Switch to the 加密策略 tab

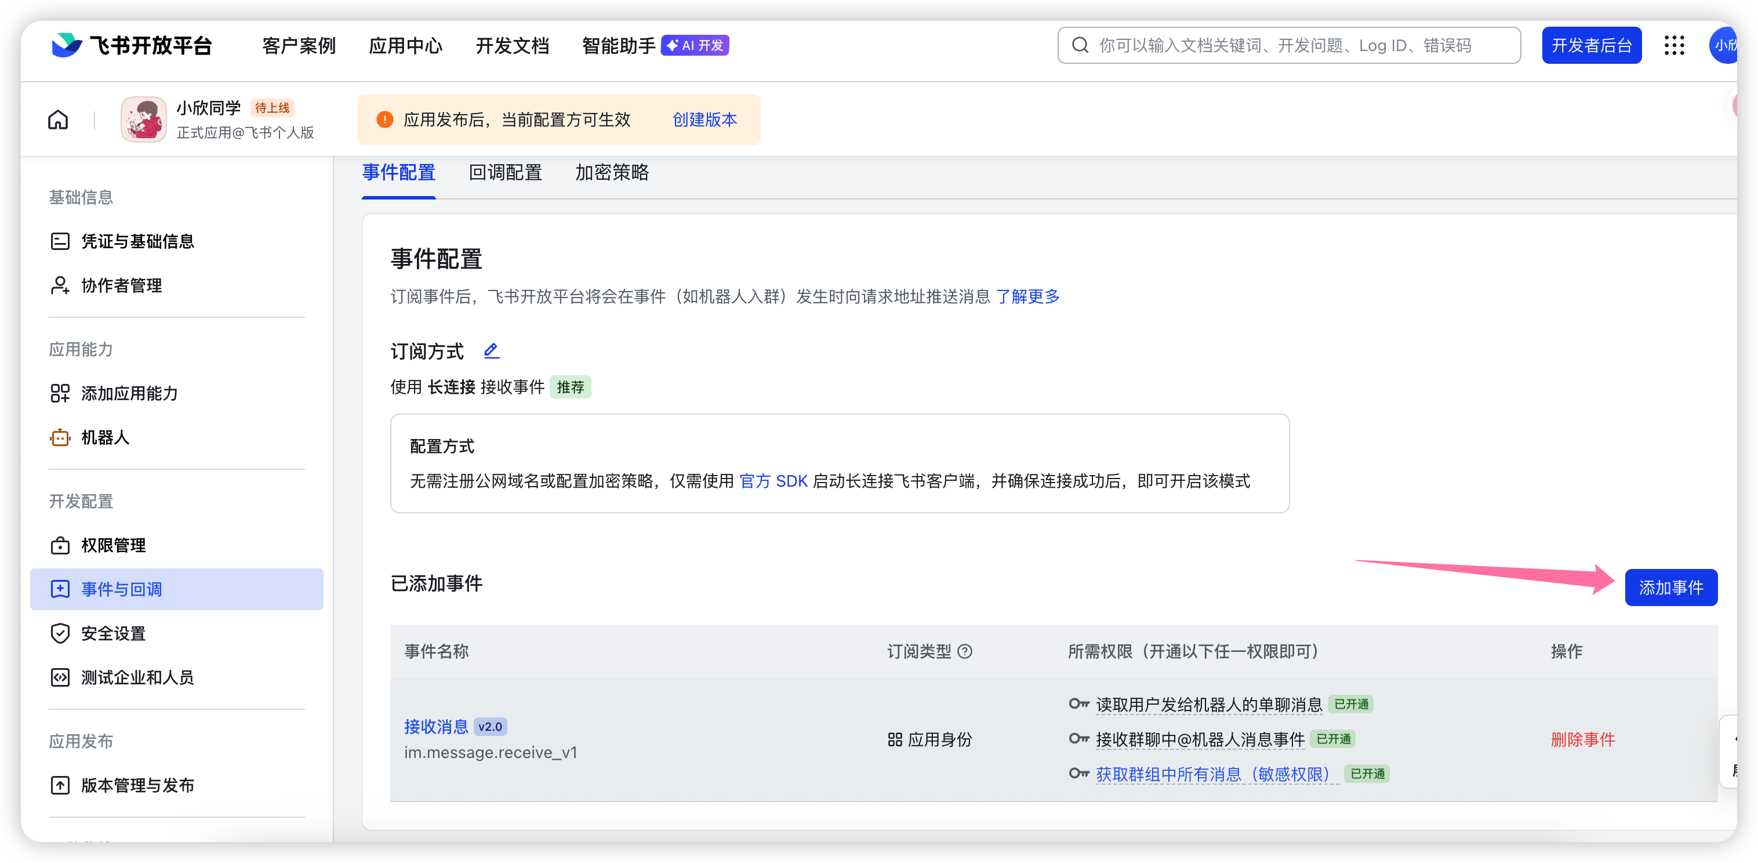click(612, 173)
